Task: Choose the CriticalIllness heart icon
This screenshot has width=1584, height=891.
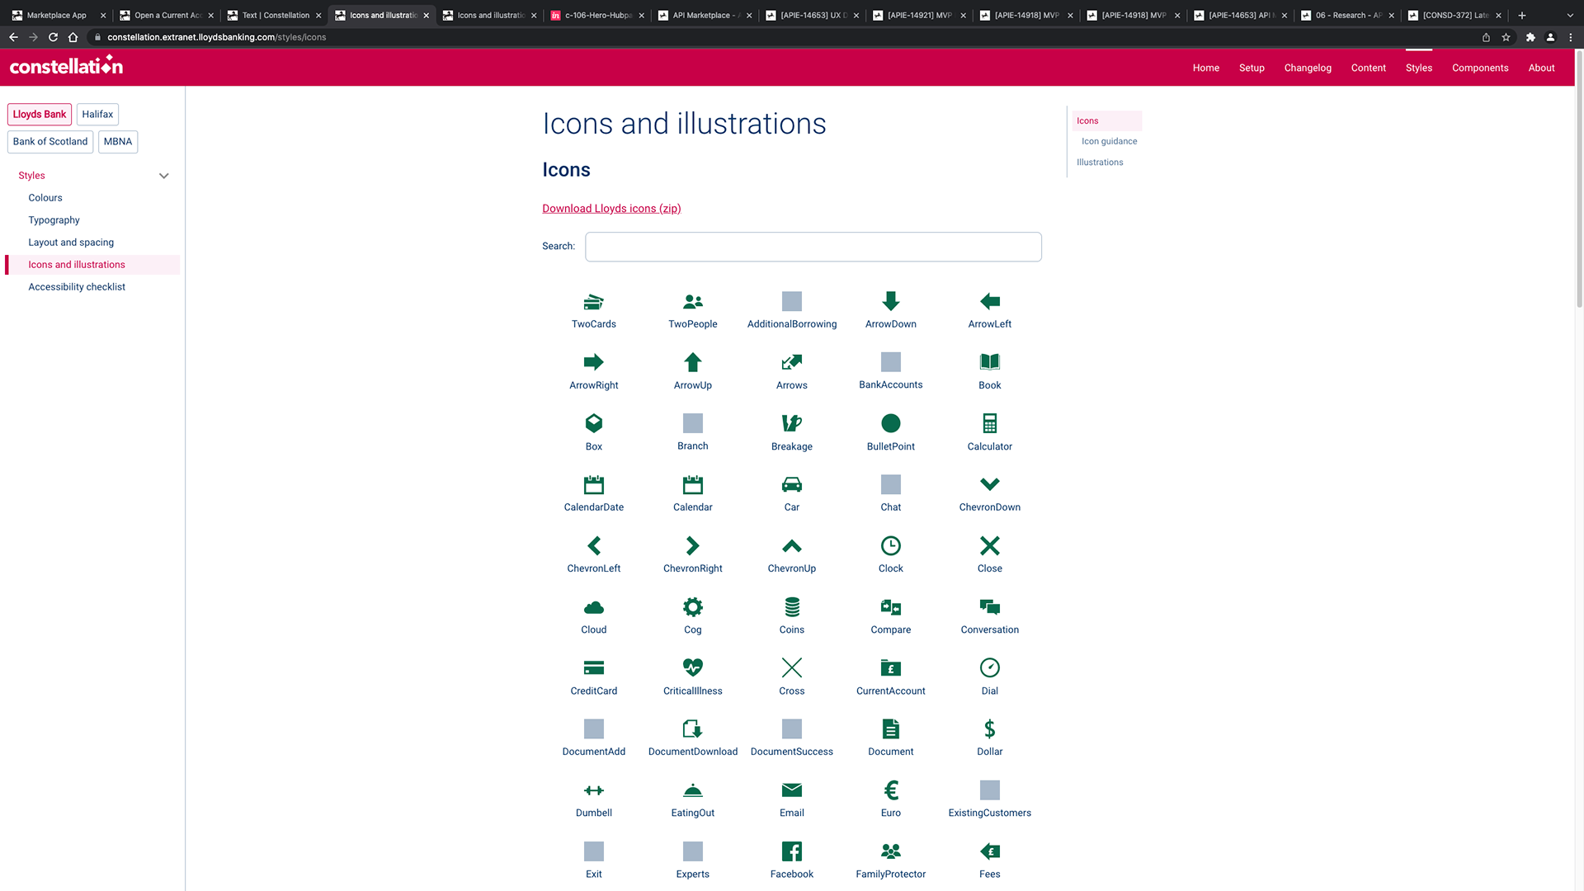Action: [692, 667]
